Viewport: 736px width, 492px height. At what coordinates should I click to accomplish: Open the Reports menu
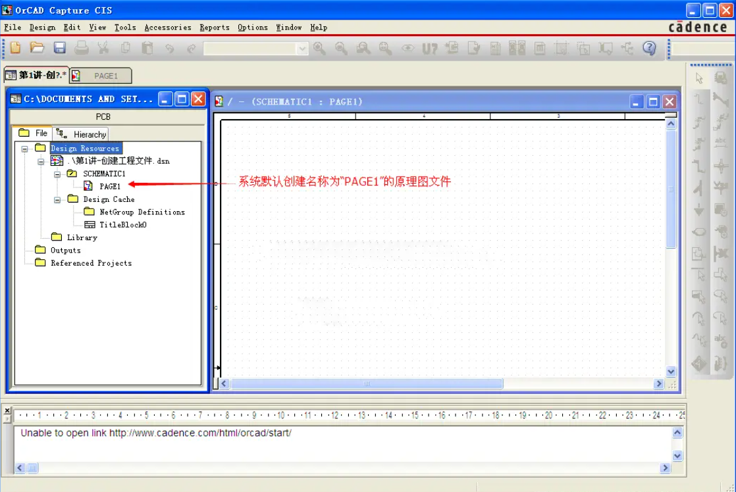[x=215, y=27]
